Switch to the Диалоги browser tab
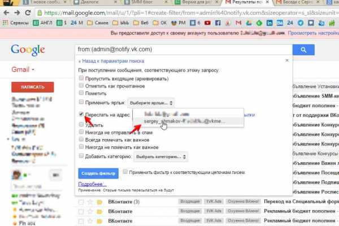 (x=95, y=2)
